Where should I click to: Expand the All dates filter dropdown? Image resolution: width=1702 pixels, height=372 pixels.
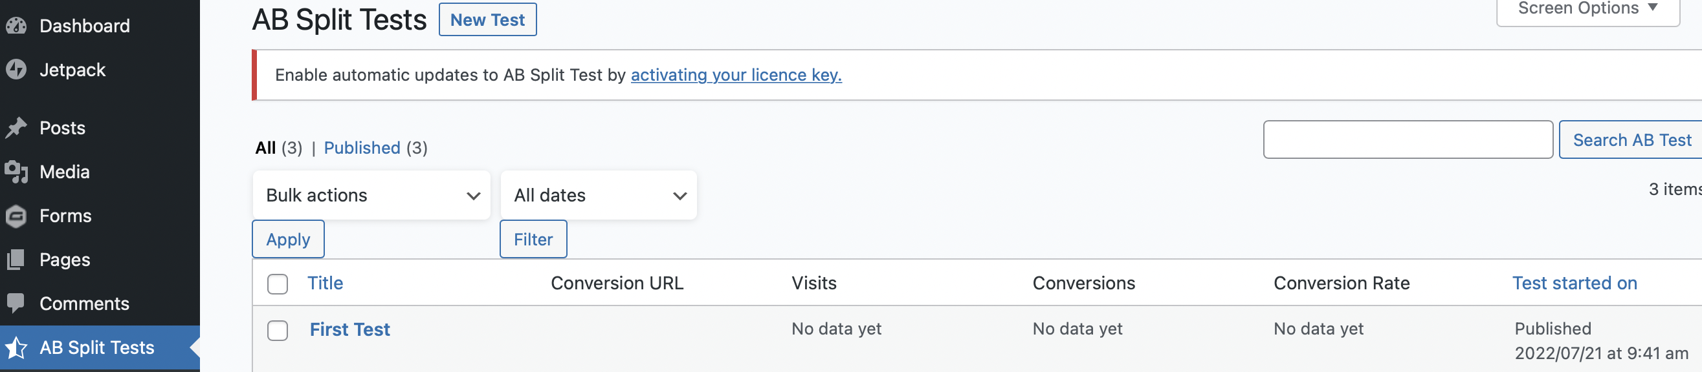click(x=599, y=195)
